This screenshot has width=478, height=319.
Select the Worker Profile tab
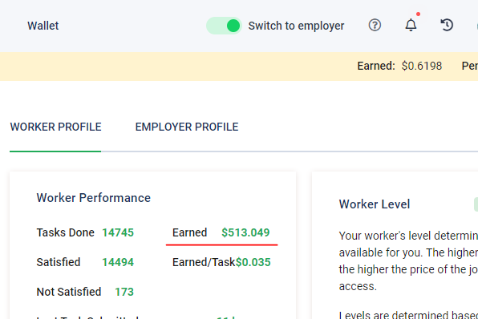[x=55, y=127]
